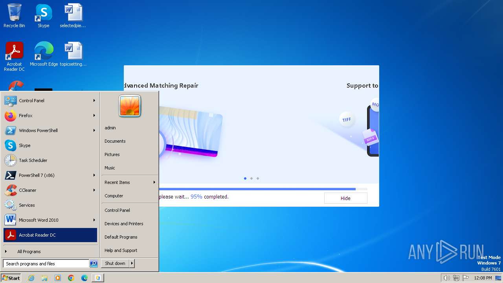
Task: Open Windows Media Player from the taskbar
Action: 58,278
